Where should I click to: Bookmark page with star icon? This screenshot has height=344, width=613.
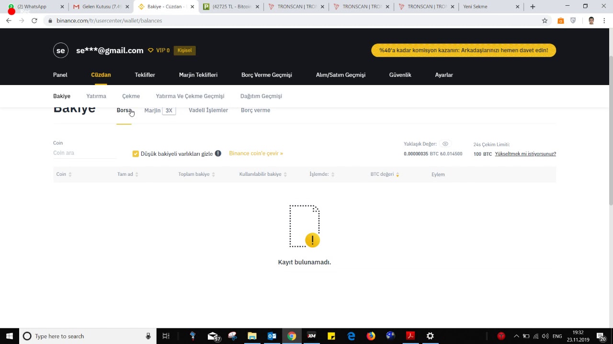point(545,21)
